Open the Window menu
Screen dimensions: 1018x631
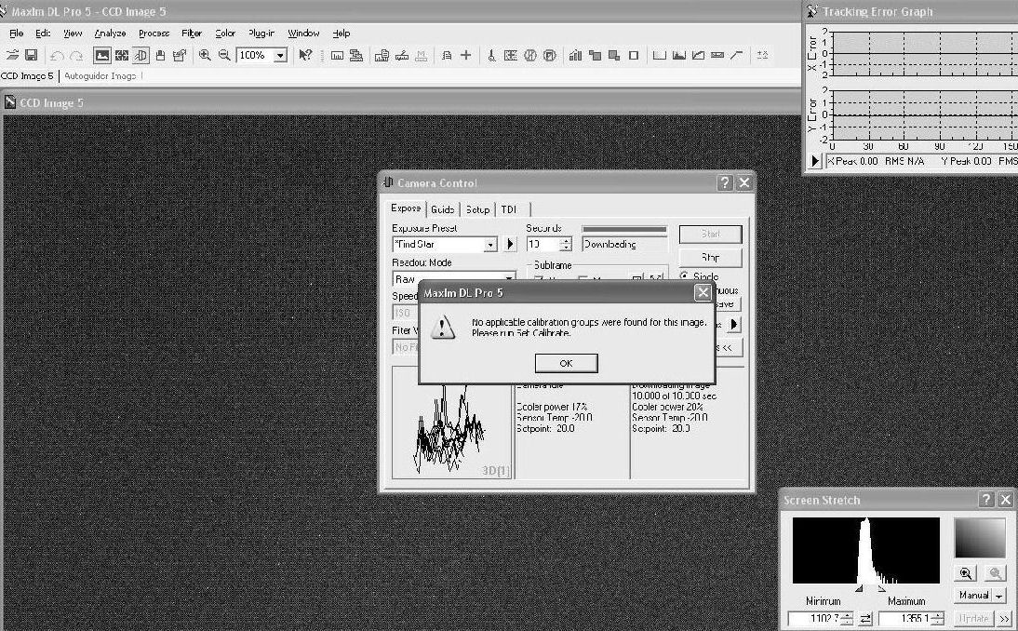coord(303,34)
